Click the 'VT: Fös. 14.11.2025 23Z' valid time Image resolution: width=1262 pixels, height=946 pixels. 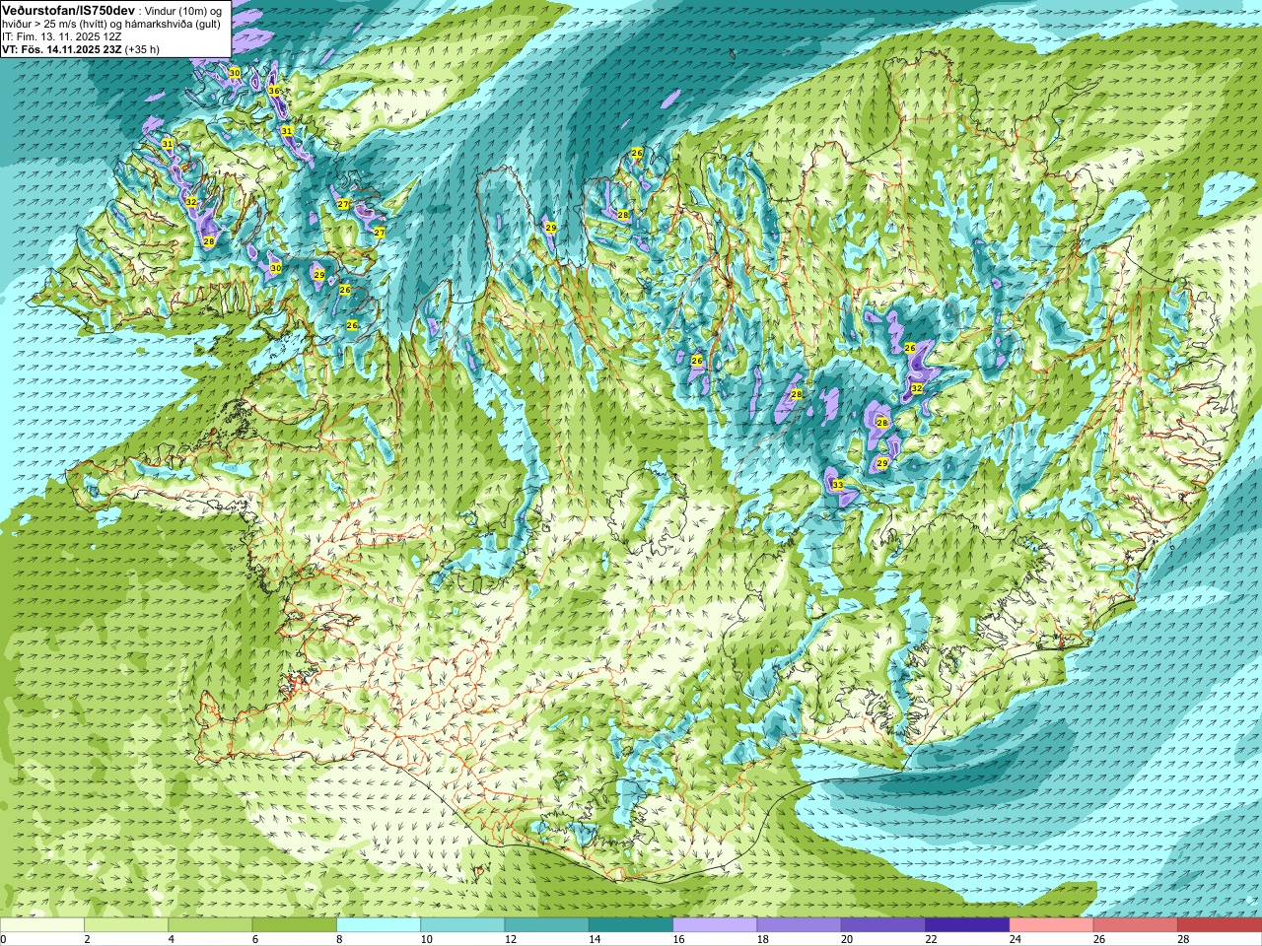point(62,49)
